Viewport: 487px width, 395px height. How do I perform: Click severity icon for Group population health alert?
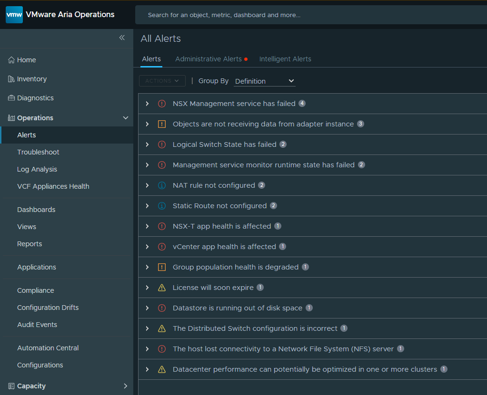[162, 267]
